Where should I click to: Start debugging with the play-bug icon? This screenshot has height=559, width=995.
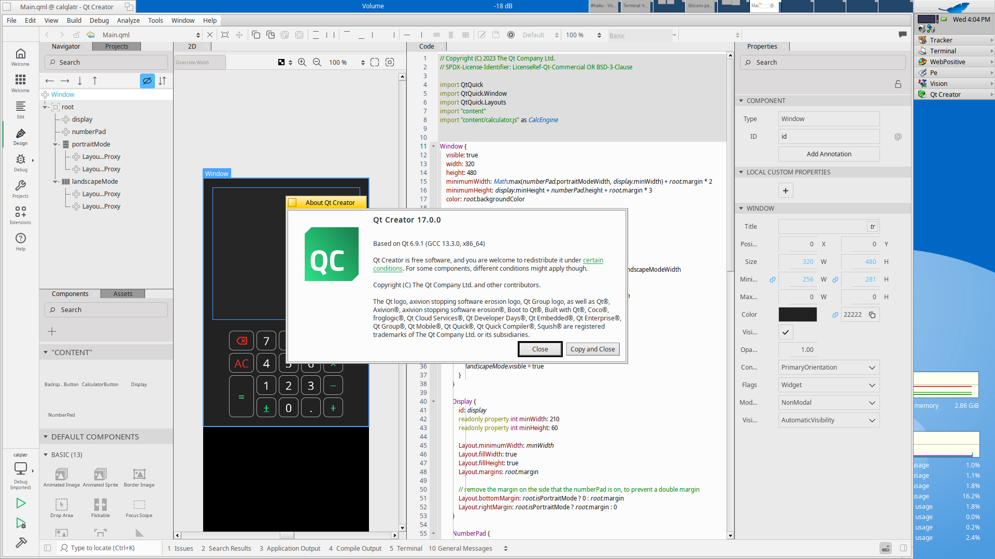pyautogui.click(x=21, y=523)
